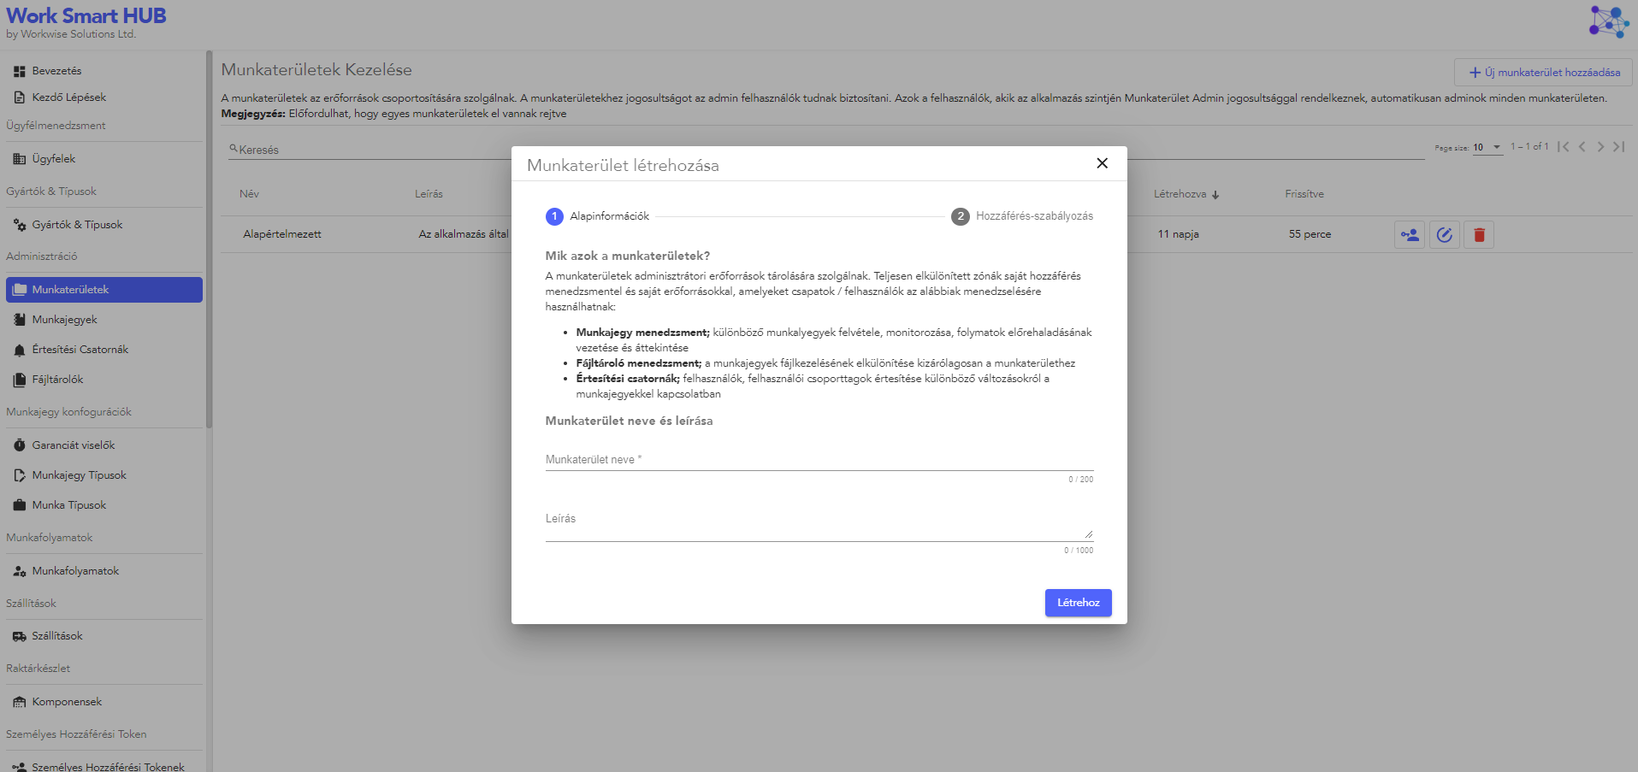Sort table by the Létrehozva column

click(1186, 194)
